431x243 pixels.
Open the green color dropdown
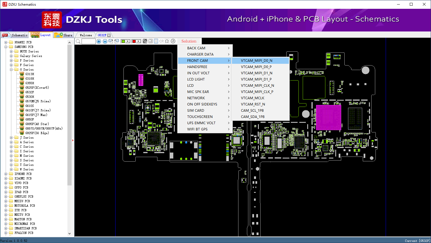click(128, 41)
